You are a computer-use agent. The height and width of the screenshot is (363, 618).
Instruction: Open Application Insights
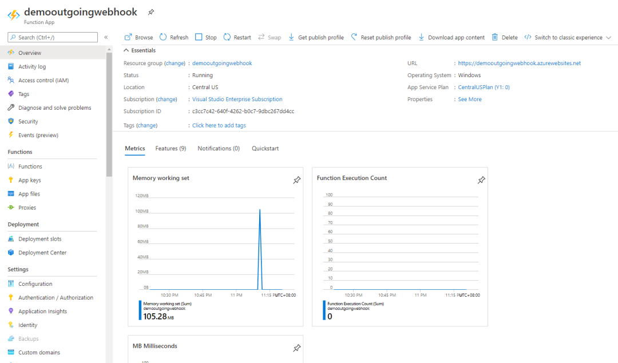click(x=53, y=312)
